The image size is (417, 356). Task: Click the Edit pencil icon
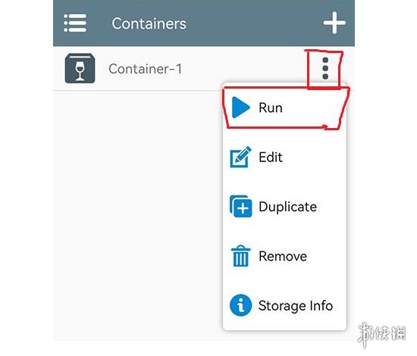coord(240,157)
